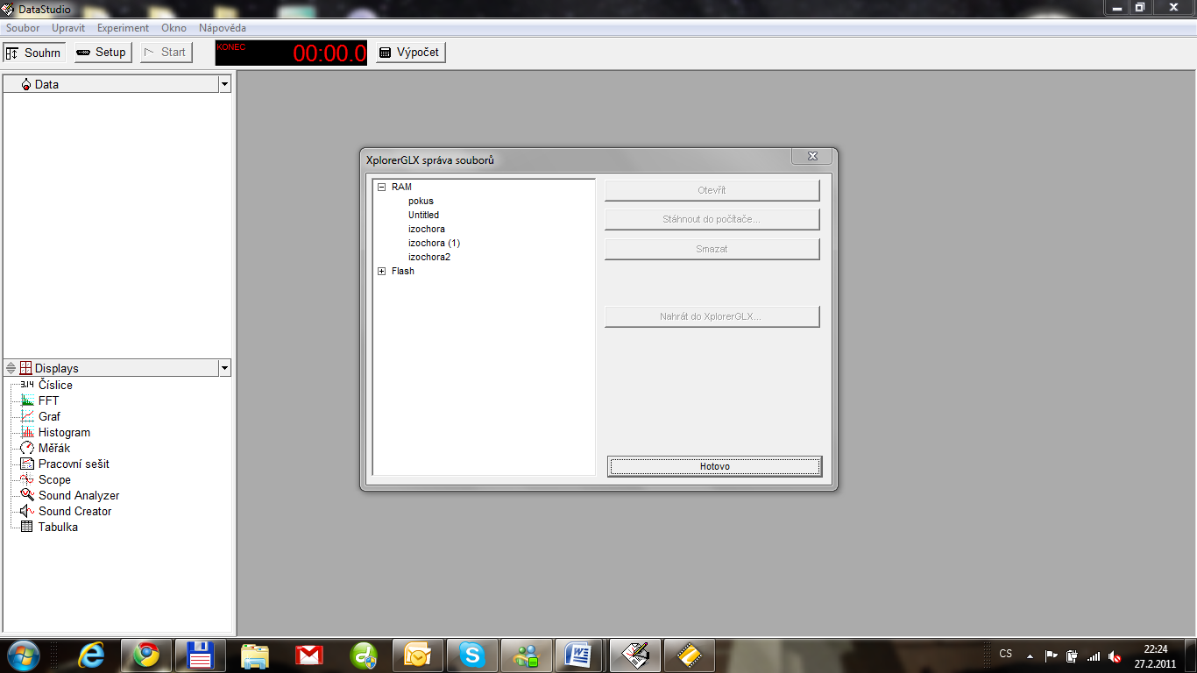Click the red timer display

(x=291, y=53)
